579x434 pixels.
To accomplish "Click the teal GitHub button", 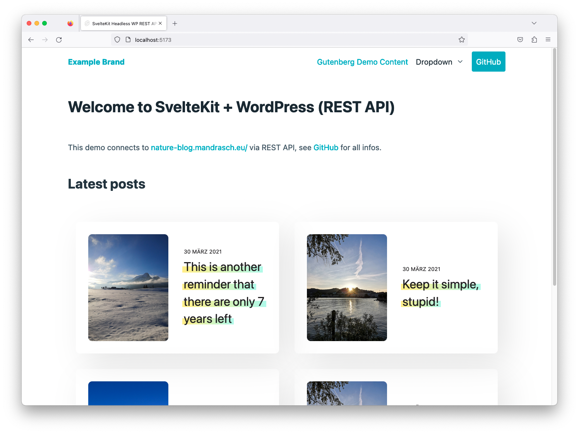I will tap(488, 62).
